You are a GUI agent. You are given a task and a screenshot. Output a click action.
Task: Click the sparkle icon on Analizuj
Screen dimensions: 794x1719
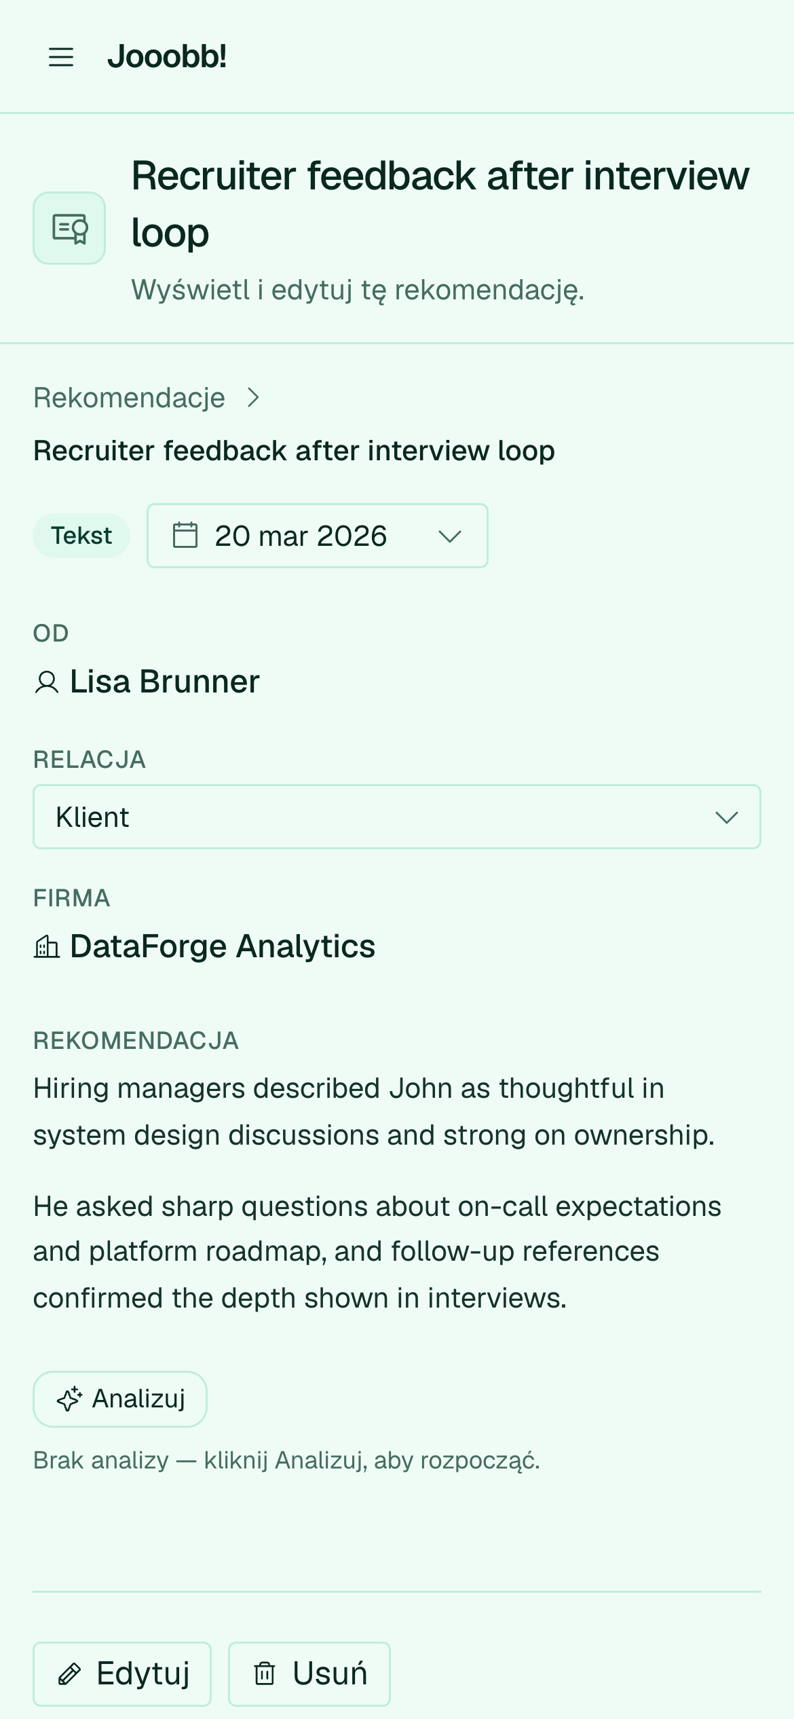tap(69, 1399)
